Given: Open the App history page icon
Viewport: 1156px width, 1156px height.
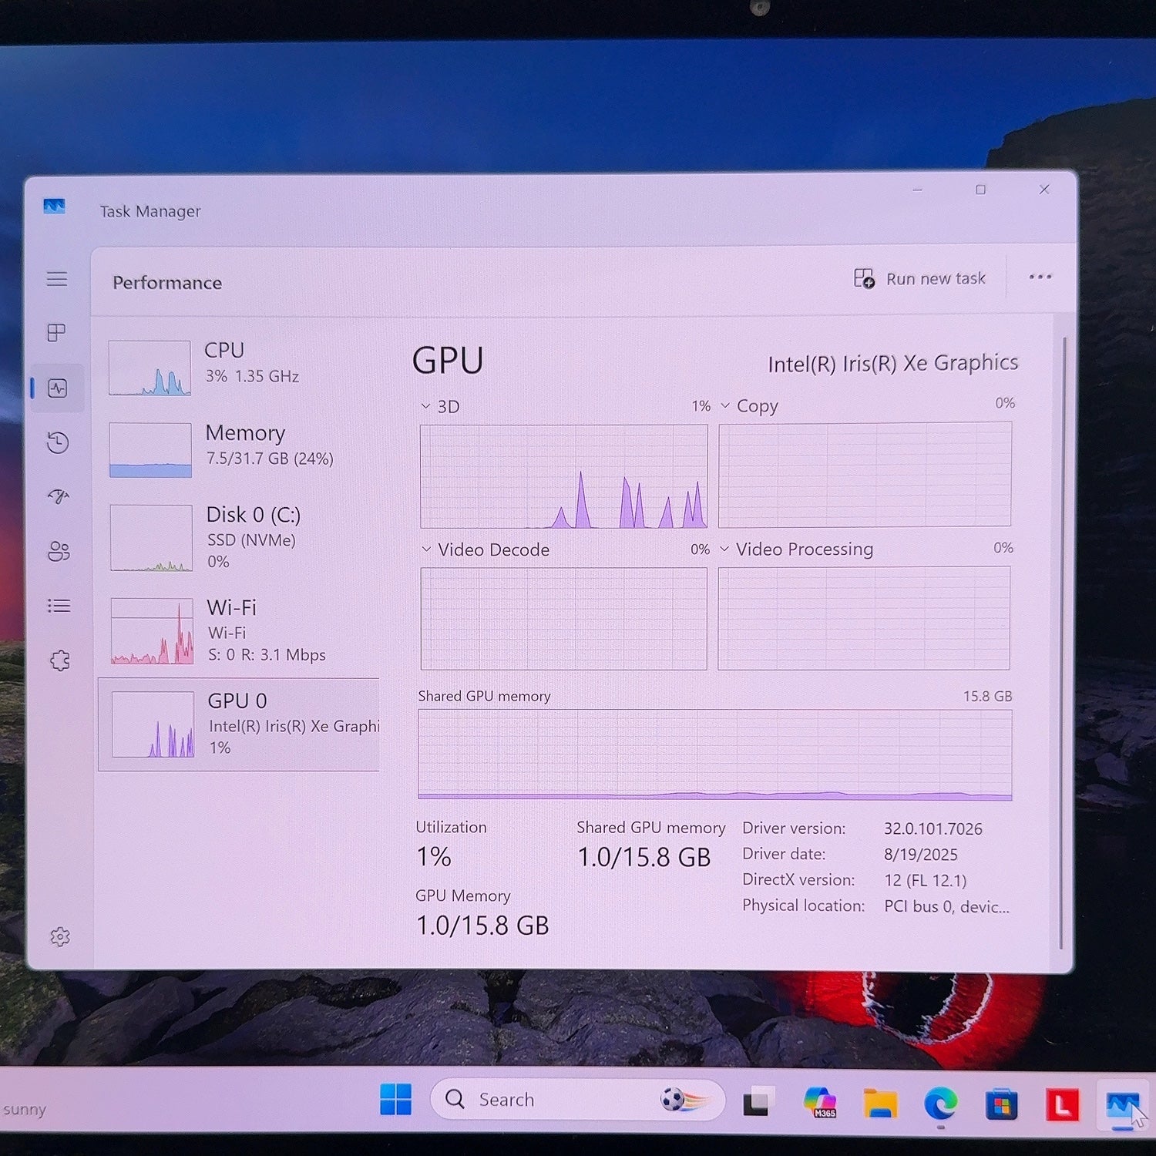Looking at the screenshot, I should click(58, 442).
